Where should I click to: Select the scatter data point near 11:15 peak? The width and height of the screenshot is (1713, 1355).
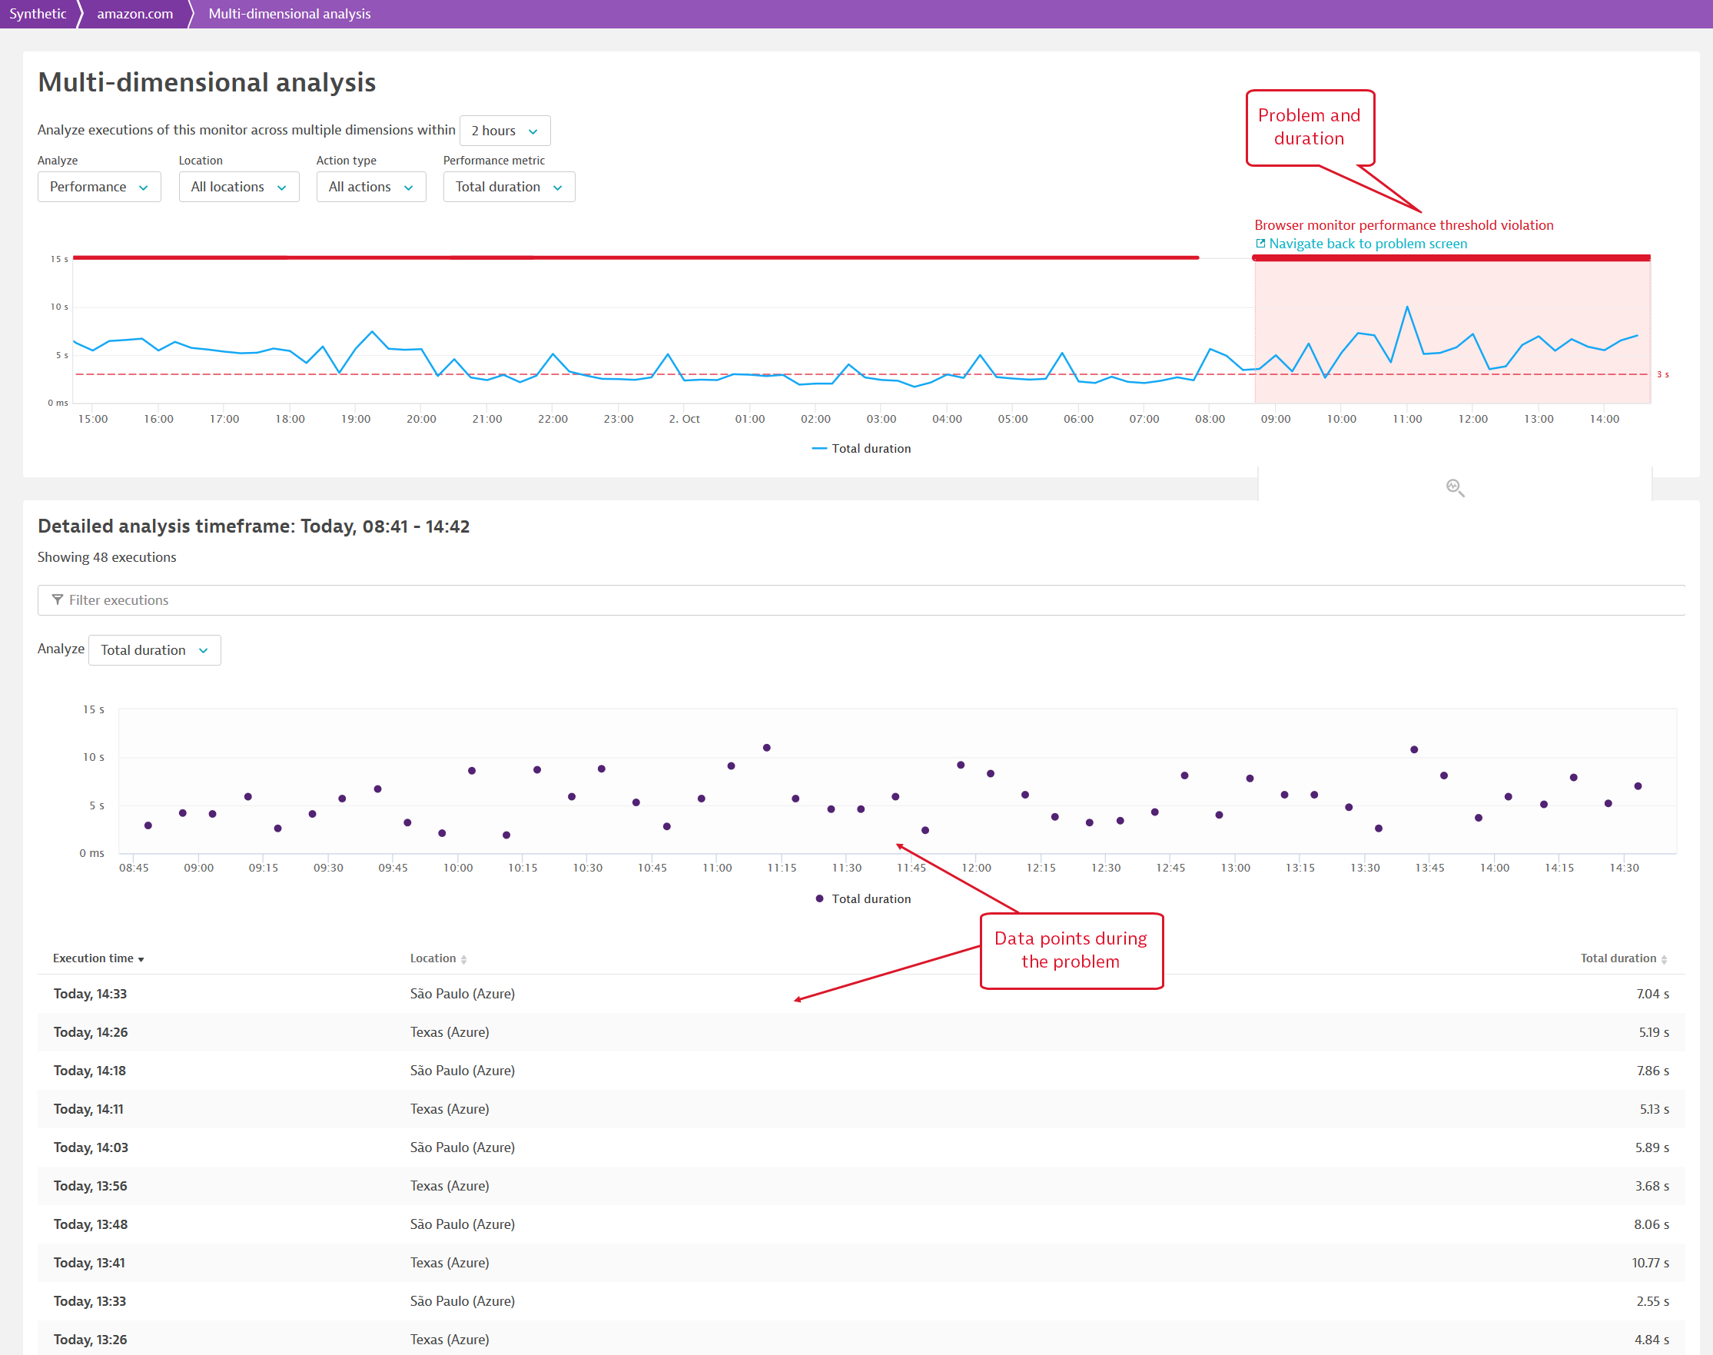tap(767, 747)
